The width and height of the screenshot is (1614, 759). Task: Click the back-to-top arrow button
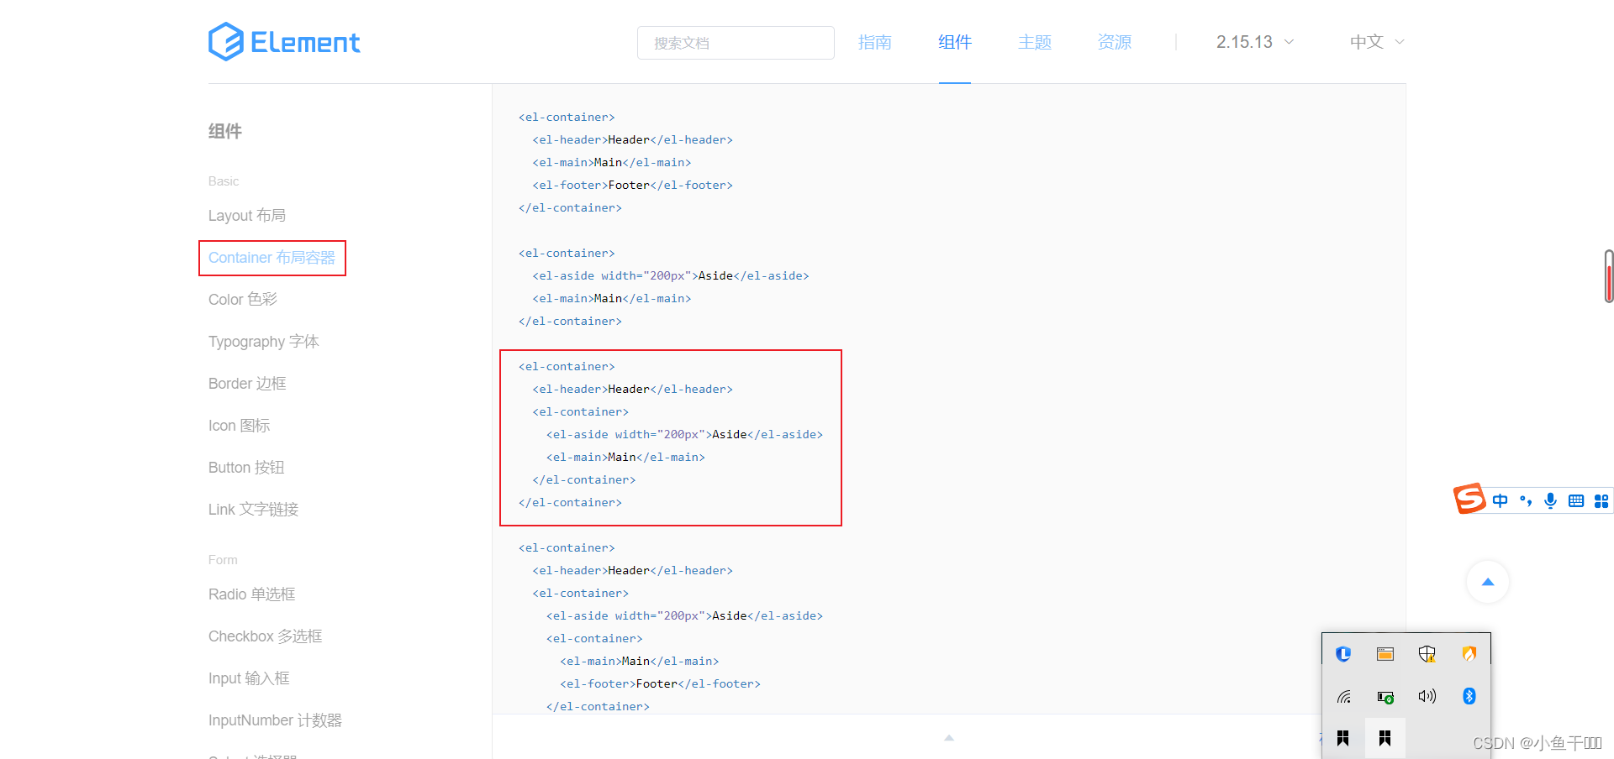click(x=1488, y=582)
